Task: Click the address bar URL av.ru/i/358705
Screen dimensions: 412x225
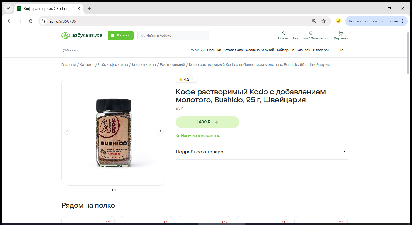Action: 63,21
